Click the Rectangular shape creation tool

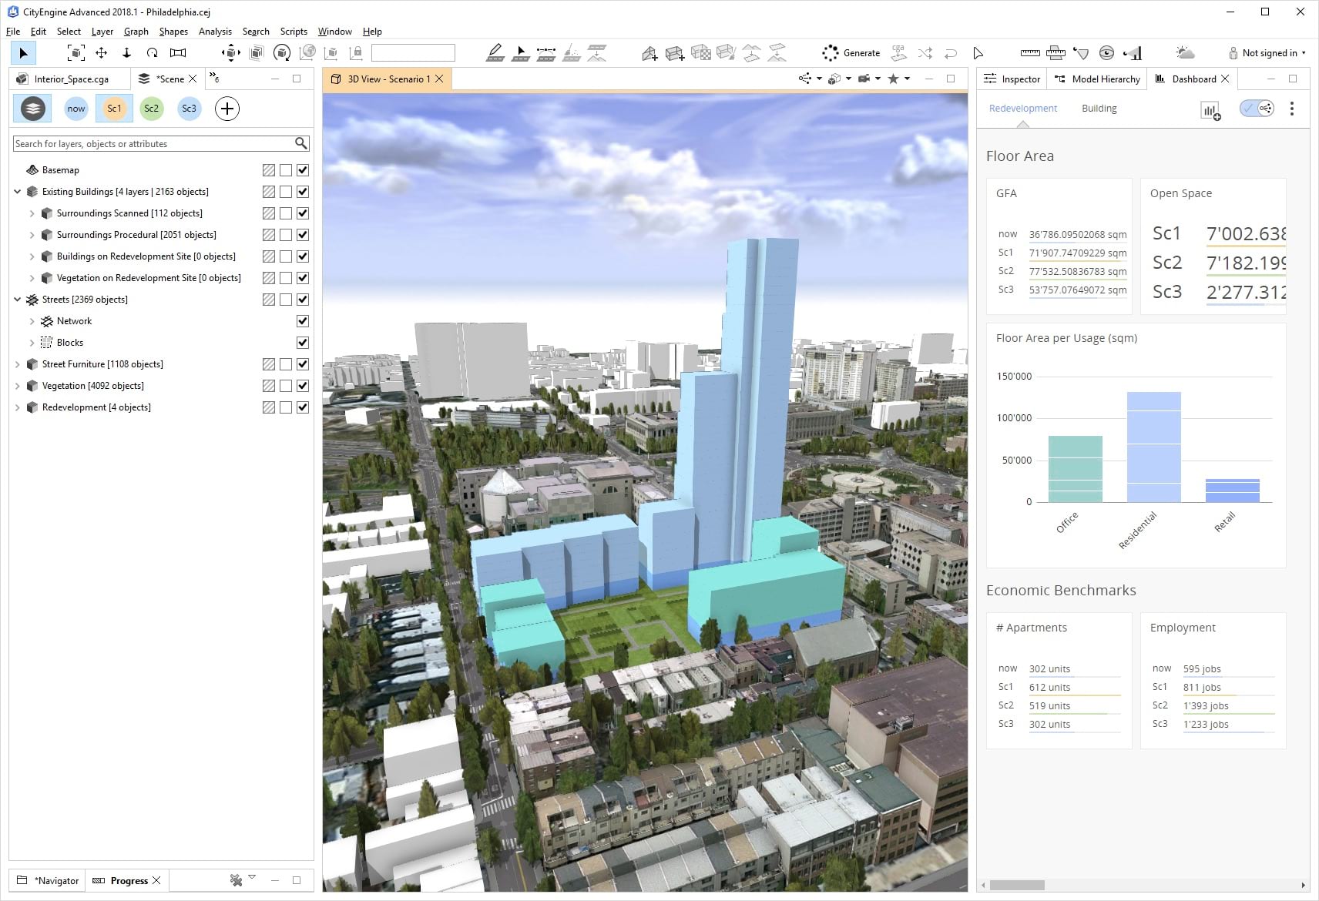(675, 53)
